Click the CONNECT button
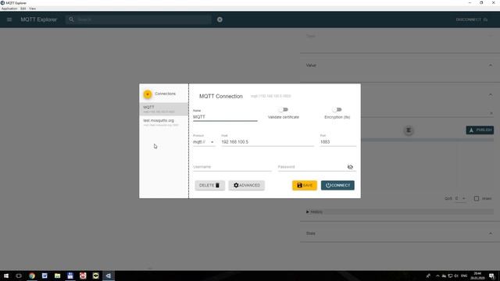The height and width of the screenshot is (281, 500). point(337,185)
